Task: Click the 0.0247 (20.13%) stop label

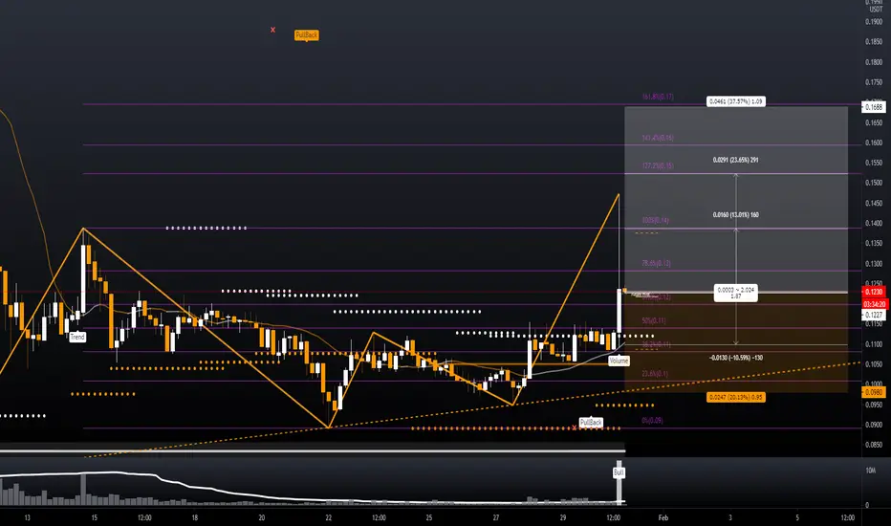Action: point(736,397)
